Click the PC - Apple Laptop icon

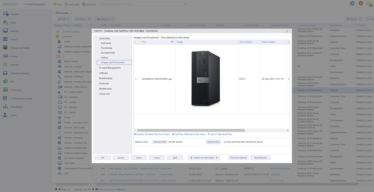(x=60, y=92)
